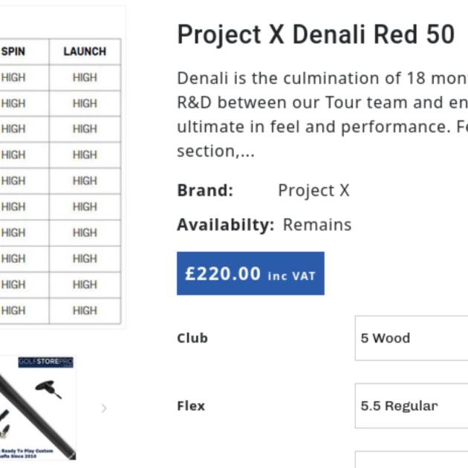Click the Project X Denali Red 50 title
Viewport: 468px width, 468px height.
[x=315, y=34]
